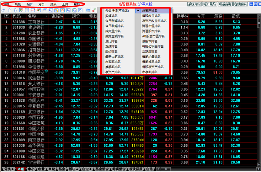Sort by the 涨幅% column header

click(57, 16)
